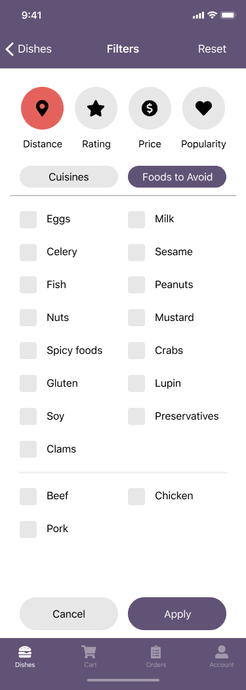Cancel the filter changes
This screenshot has width=246, height=690.
tap(69, 614)
